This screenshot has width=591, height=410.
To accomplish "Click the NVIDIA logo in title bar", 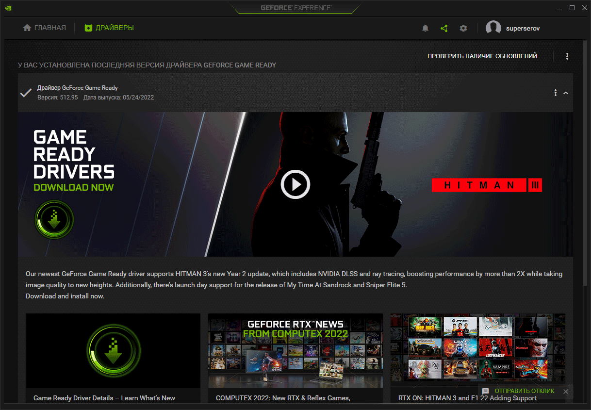I will coord(9,8).
